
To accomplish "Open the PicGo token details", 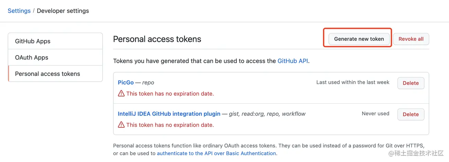I will [x=126, y=82].
